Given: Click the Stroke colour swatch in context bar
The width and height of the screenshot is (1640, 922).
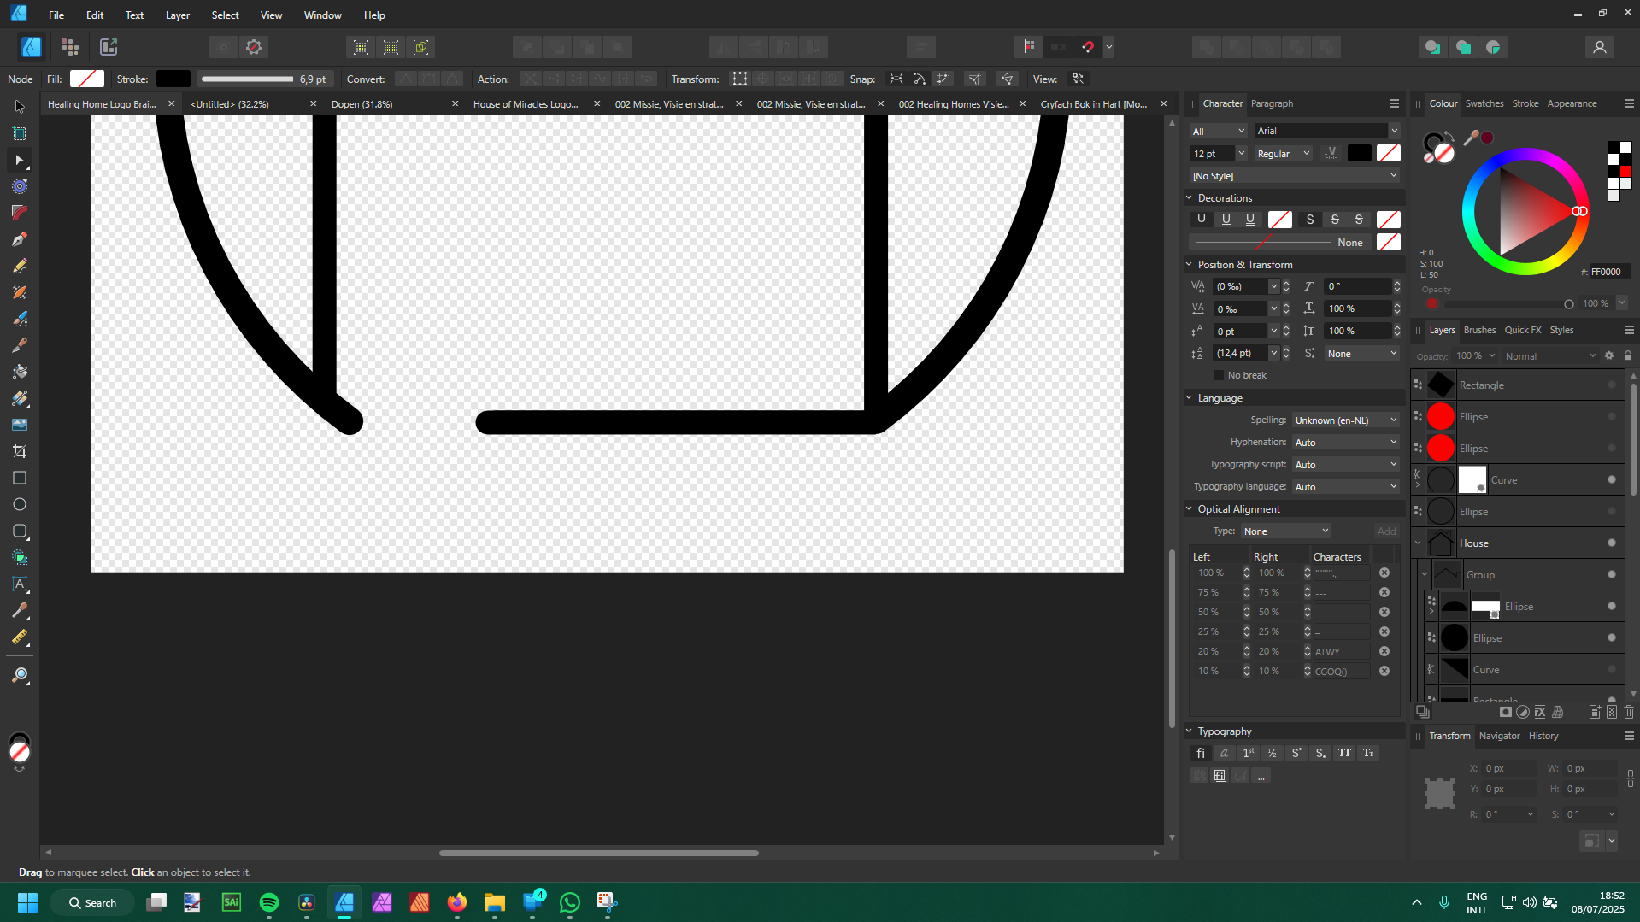Looking at the screenshot, I should click(173, 79).
